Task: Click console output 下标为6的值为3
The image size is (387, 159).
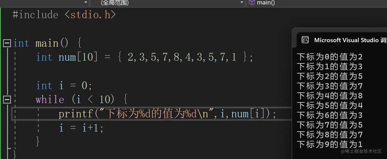Action: click(x=330, y=115)
